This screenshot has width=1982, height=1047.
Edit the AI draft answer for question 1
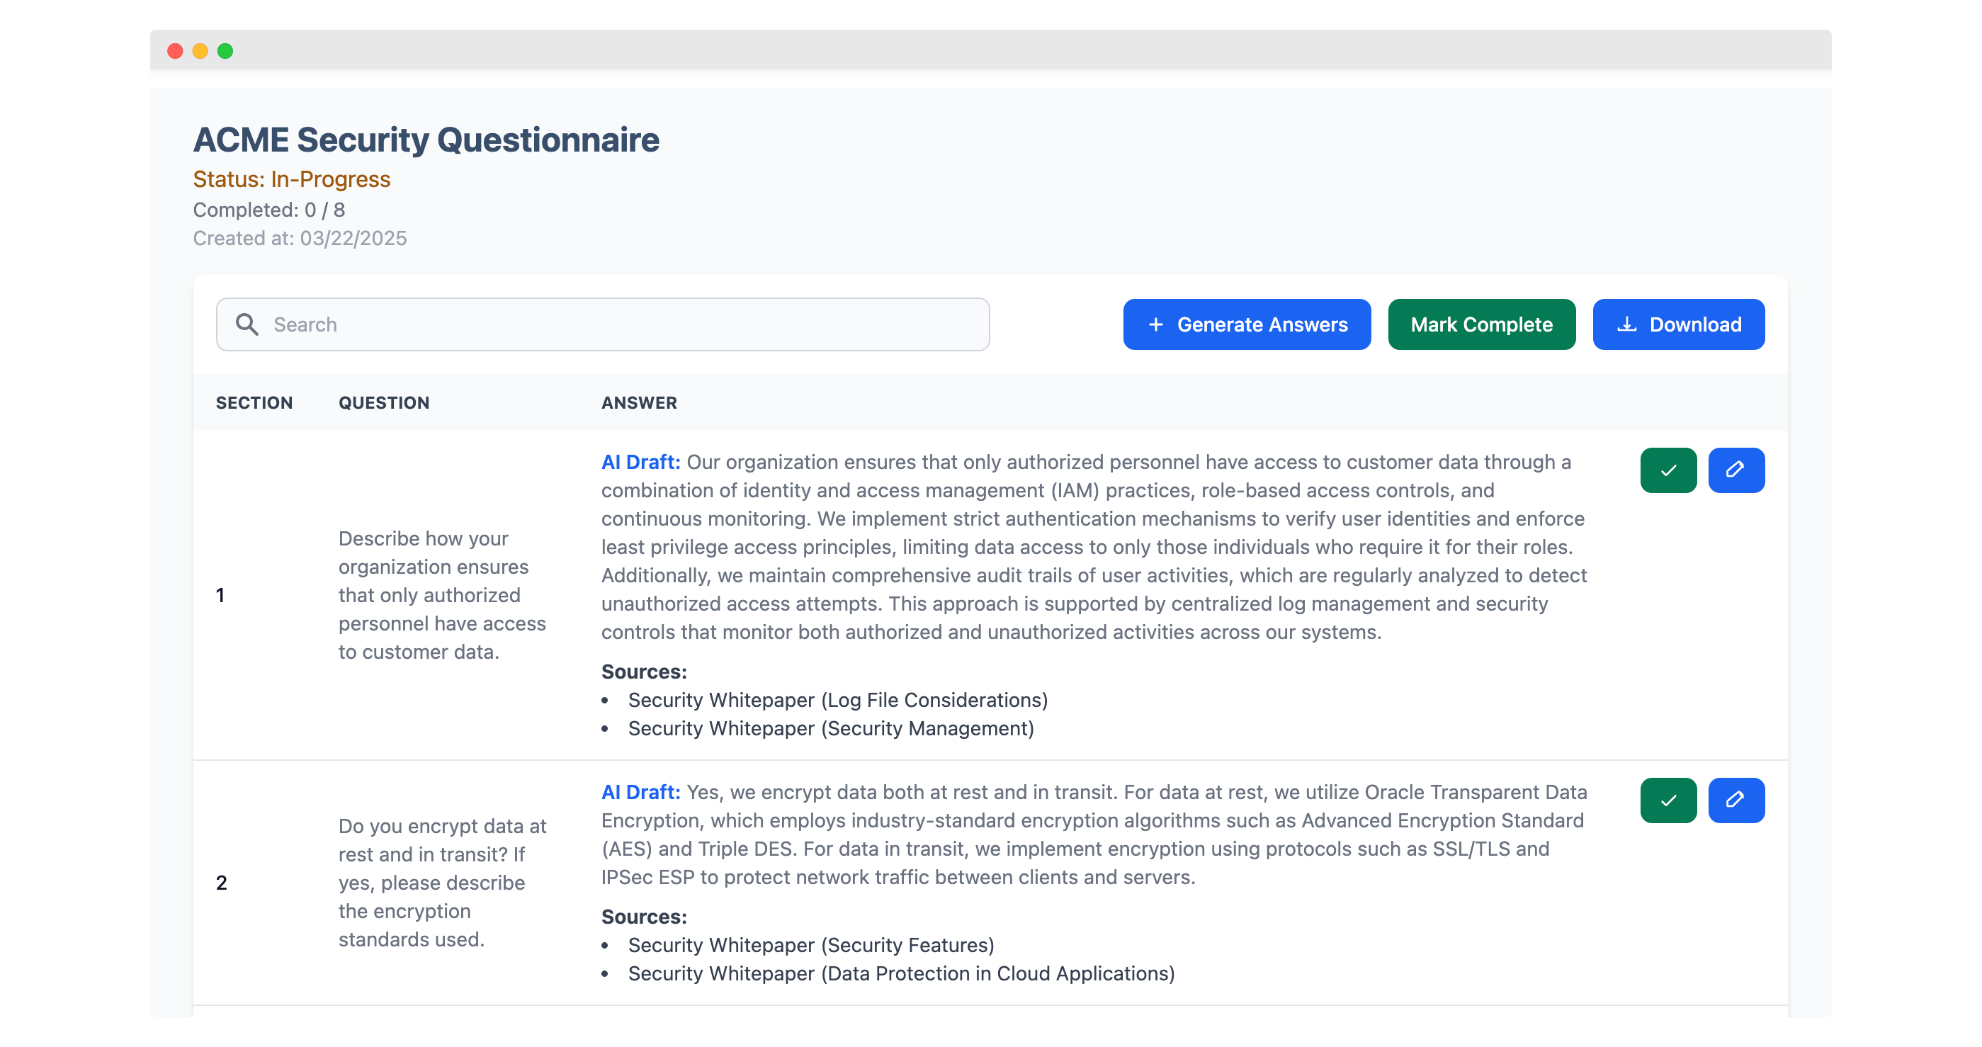pyautogui.click(x=1735, y=470)
